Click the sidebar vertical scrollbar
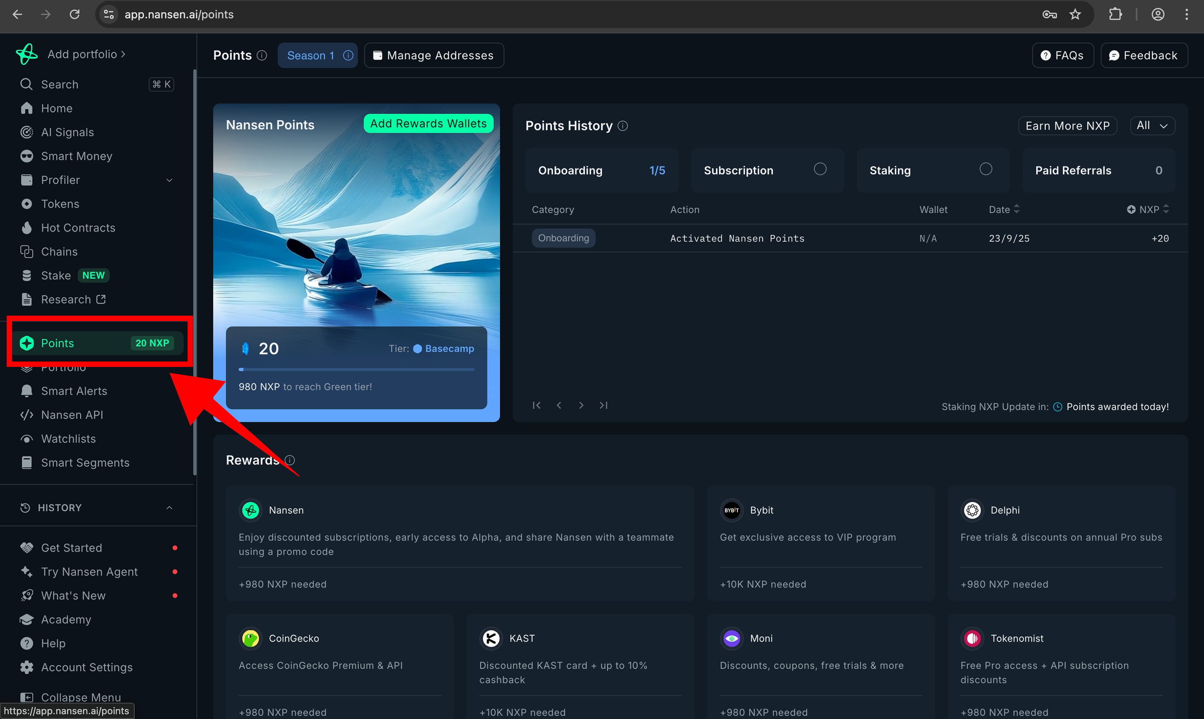The height and width of the screenshot is (719, 1204). [x=195, y=271]
